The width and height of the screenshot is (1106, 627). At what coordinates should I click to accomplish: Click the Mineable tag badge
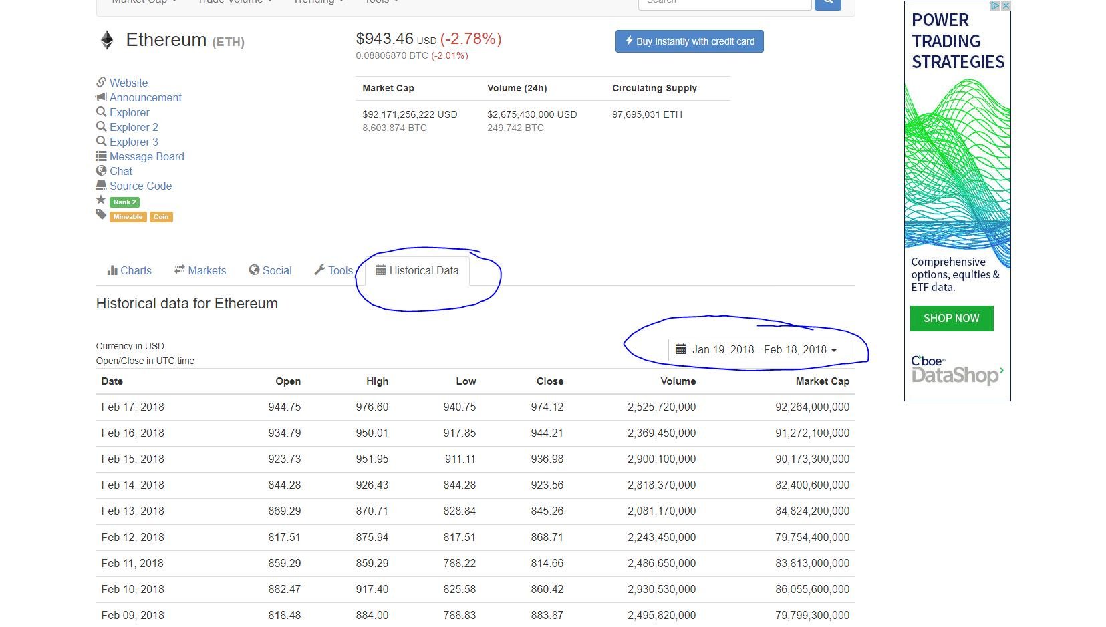click(x=128, y=217)
